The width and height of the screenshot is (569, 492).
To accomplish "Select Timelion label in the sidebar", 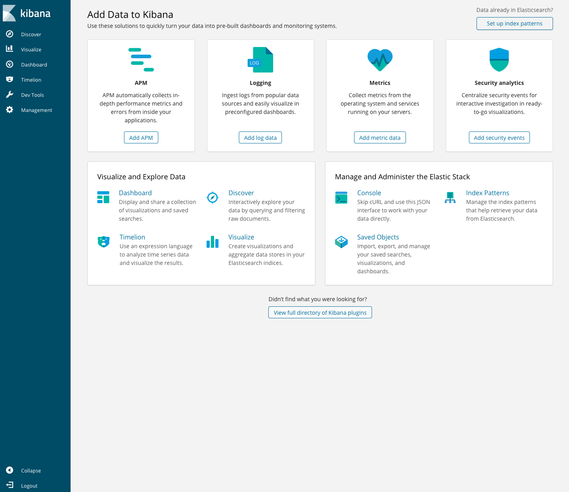I will [x=31, y=80].
